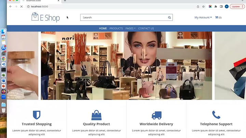Open the Extensions puzzle icon
The image size is (246, 138).
216,6
